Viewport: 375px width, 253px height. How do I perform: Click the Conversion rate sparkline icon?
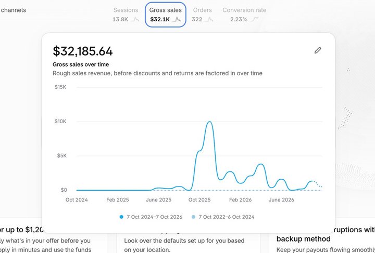click(x=254, y=19)
